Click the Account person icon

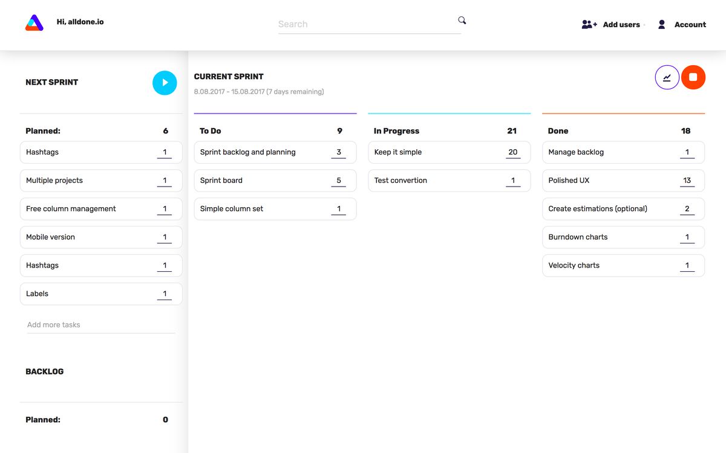pos(661,24)
